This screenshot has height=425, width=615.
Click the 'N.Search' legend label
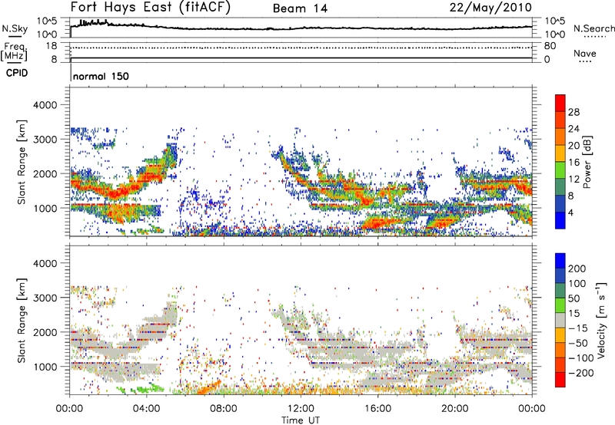click(593, 28)
